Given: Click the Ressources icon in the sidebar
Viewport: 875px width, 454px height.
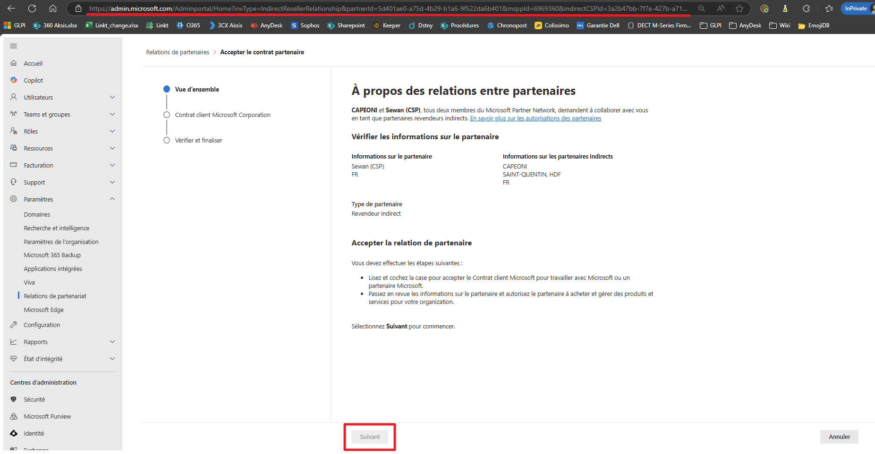Looking at the screenshot, I should point(14,148).
